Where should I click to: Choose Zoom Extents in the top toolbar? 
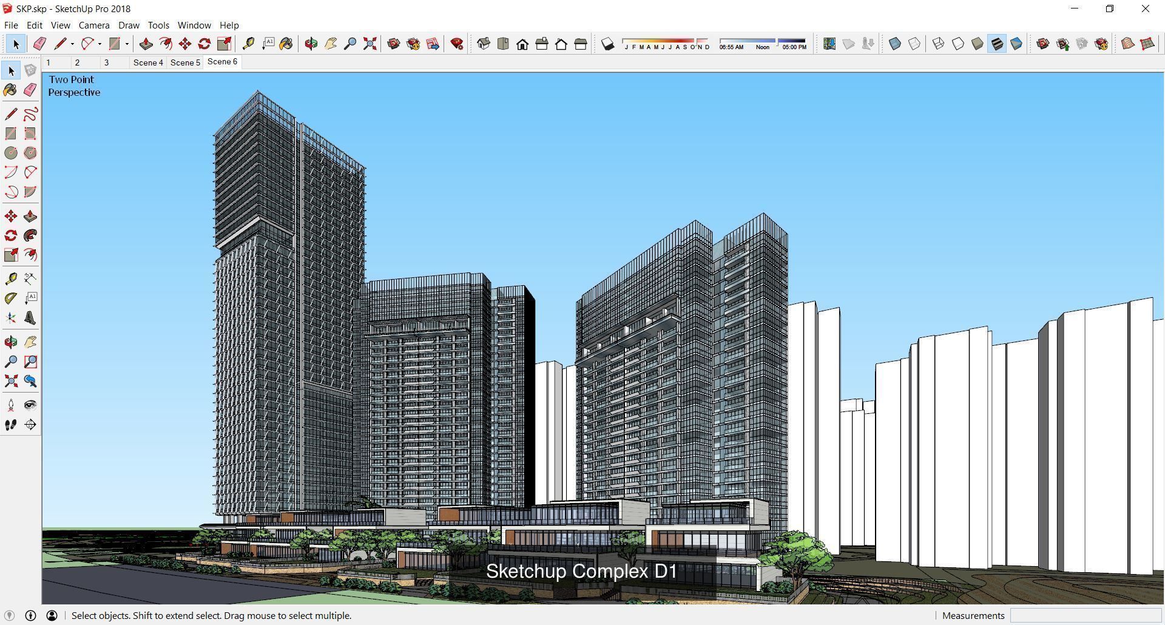[x=370, y=44]
